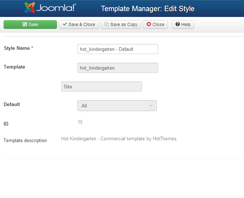The width and height of the screenshot is (244, 198).
Task: Focus the Style Name input field
Action: 118,49
